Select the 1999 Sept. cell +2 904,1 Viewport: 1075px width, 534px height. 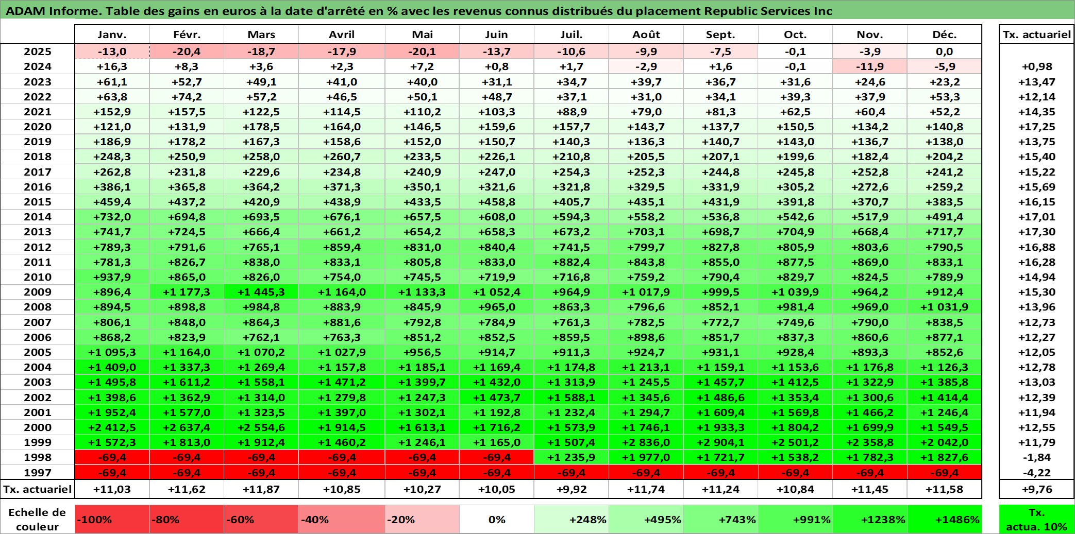(720, 442)
